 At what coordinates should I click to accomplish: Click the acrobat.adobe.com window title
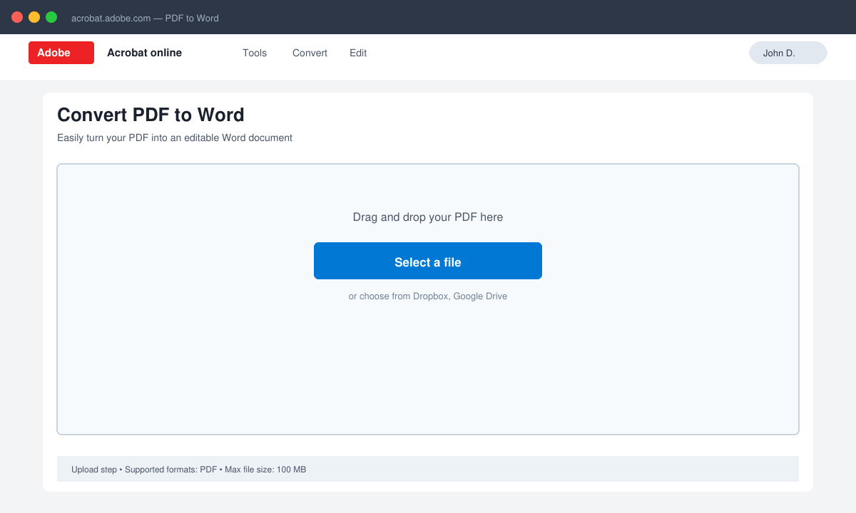[145, 18]
